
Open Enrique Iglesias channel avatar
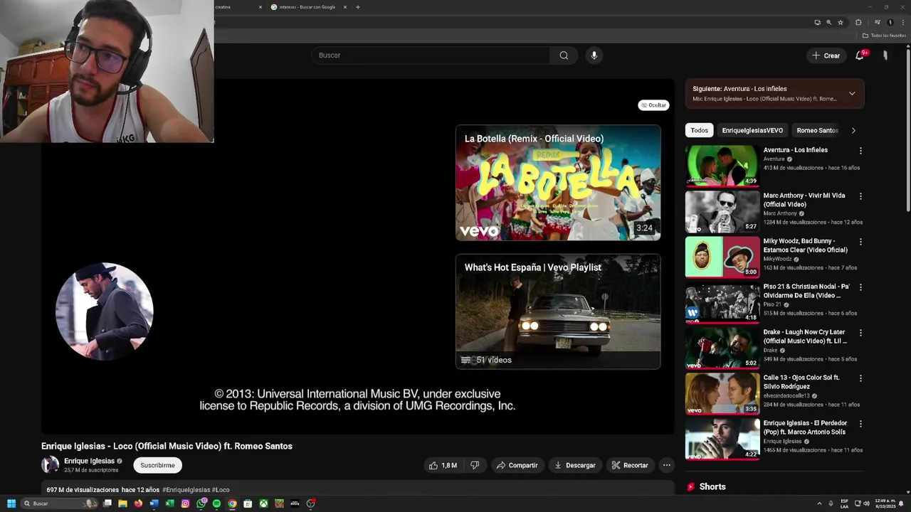[50, 465]
